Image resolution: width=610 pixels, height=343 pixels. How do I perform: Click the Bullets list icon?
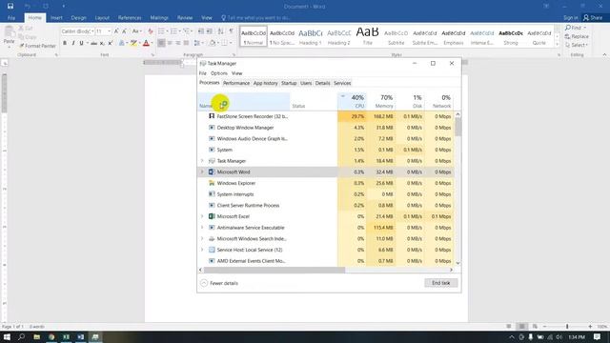[x=161, y=31]
